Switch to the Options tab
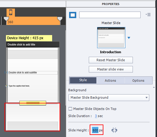 coord(138,81)
